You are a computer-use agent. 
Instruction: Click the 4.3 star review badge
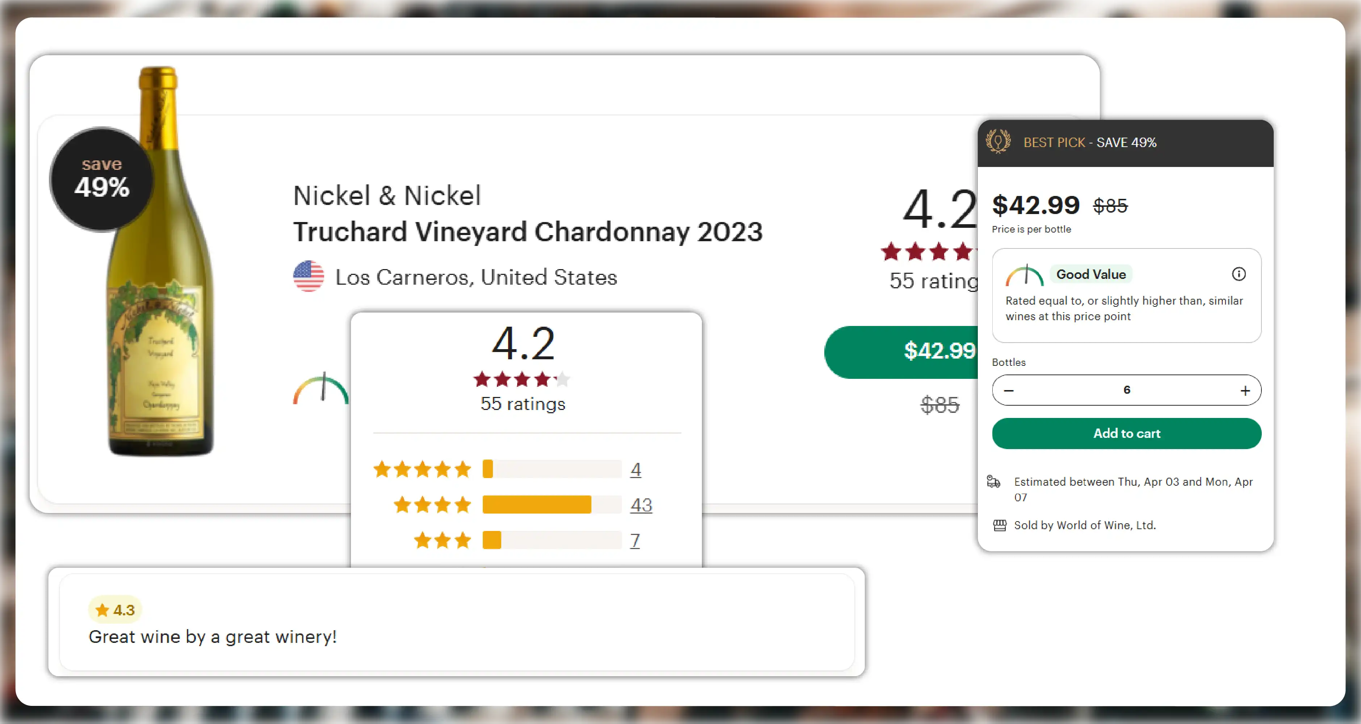pos(115,610)
